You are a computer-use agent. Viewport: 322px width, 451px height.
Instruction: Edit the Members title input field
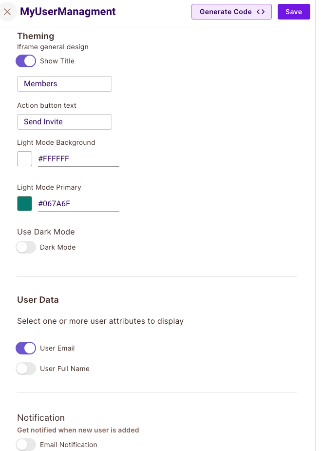pos(64,84)
